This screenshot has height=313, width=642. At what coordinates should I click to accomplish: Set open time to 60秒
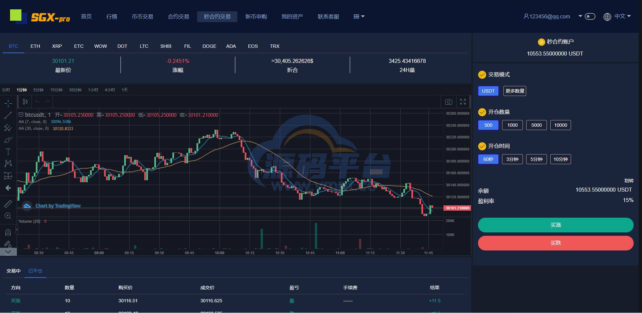click(488, 159)
